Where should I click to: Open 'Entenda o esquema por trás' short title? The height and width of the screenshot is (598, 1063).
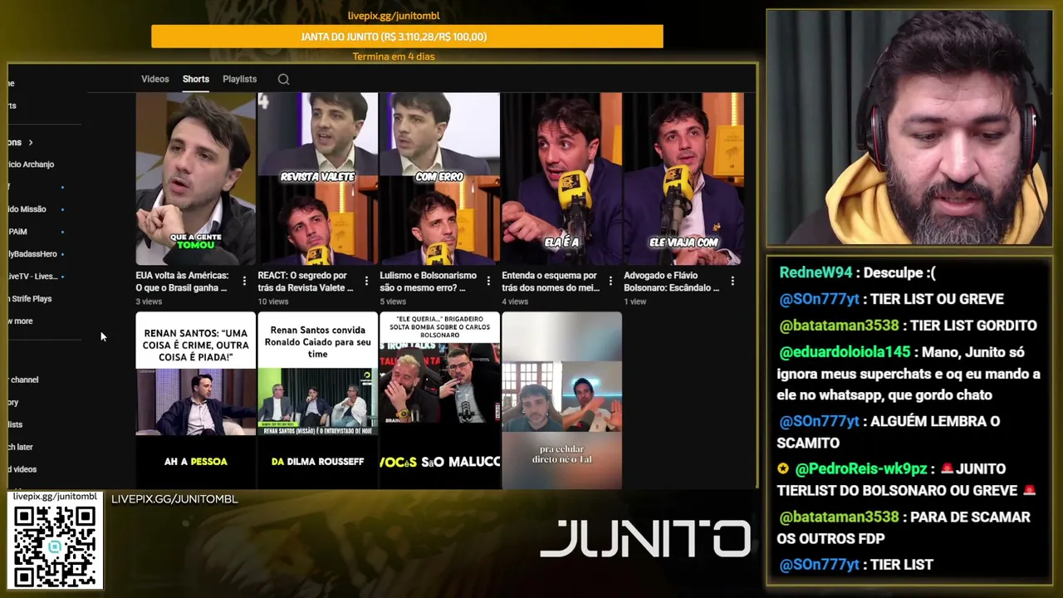point(551,282)
